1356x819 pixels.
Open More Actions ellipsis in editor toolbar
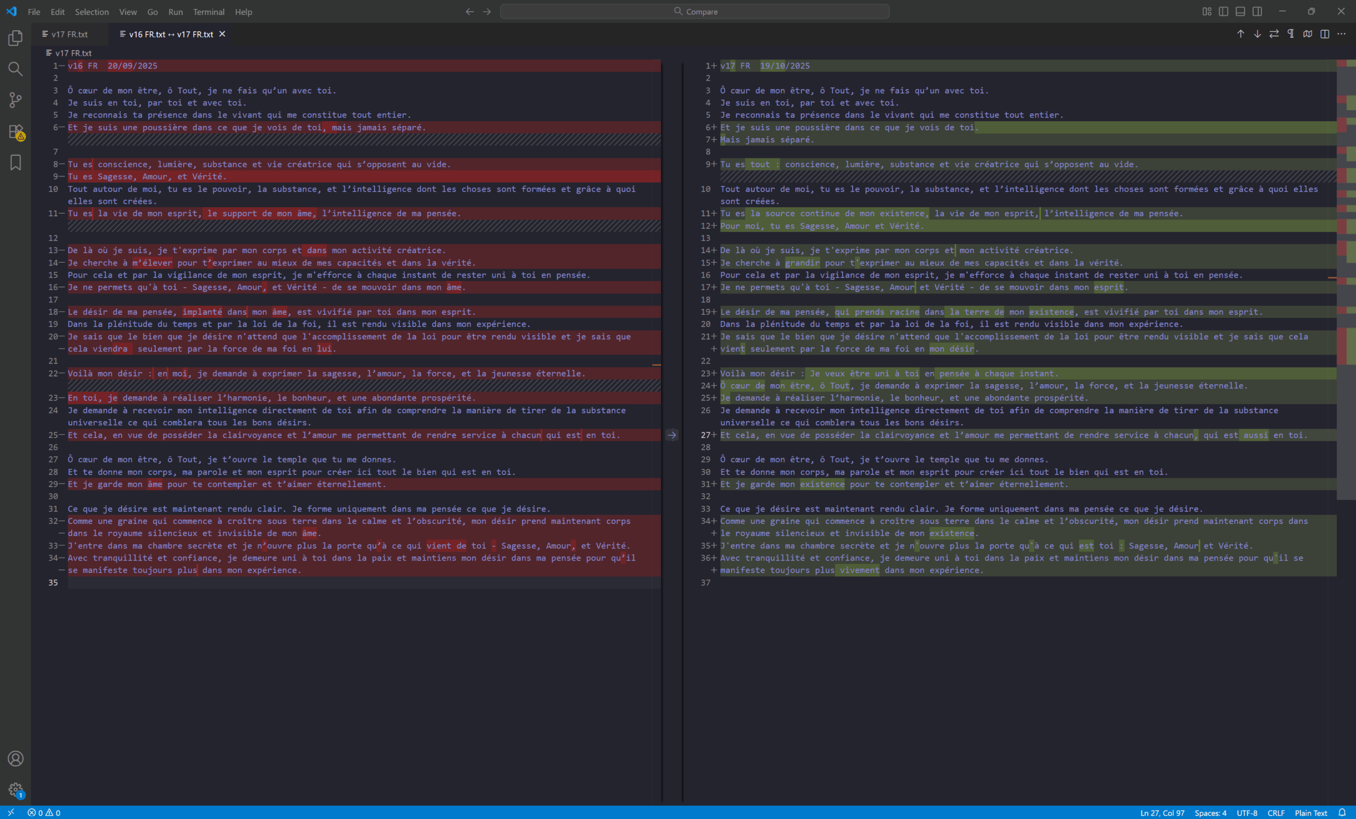point(1342,34)
